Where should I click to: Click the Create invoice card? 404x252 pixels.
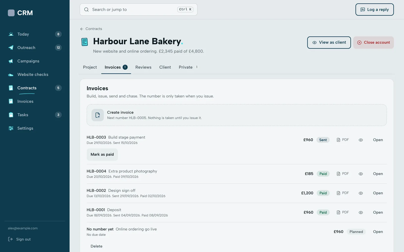point(237,115)
